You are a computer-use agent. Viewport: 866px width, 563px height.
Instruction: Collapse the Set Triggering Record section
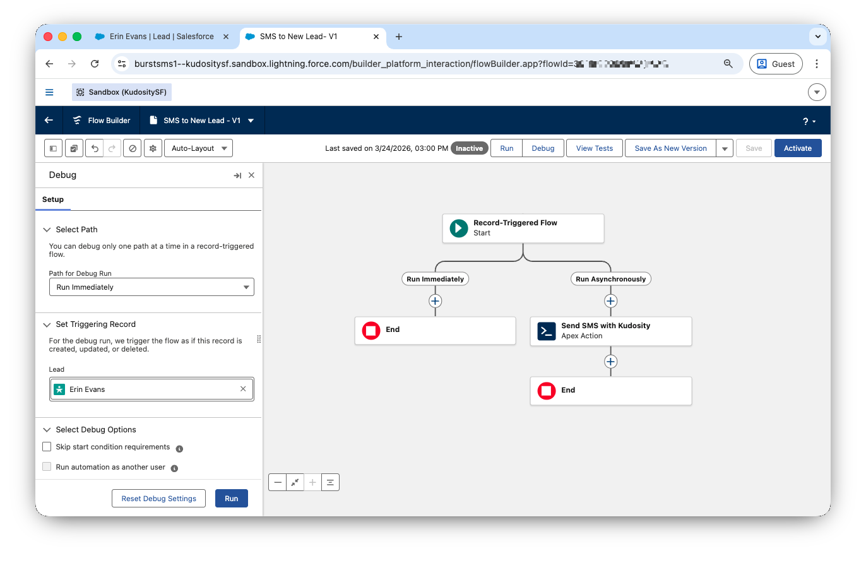[x=47, y=324]
